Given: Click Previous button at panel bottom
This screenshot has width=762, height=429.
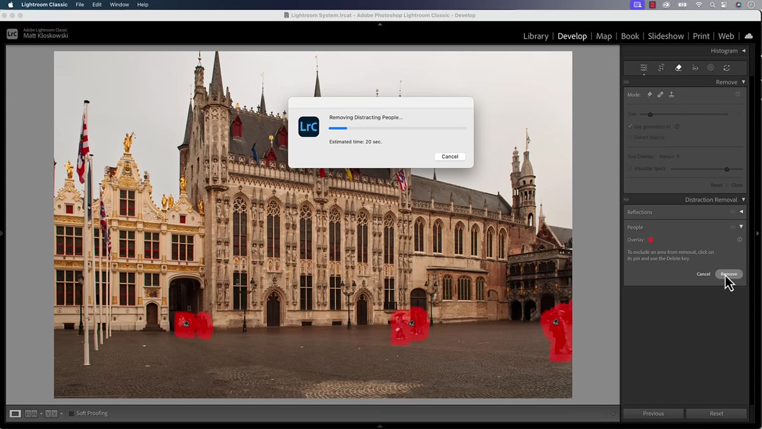Looking at the screenshot, I should pyautogui.click(x=653, y=413).
